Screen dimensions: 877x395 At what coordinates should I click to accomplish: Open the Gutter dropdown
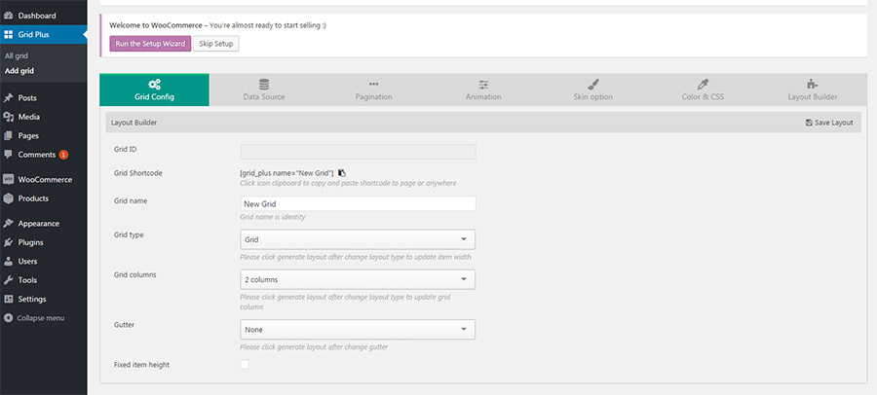pyautogui.click(x=358, y=329)
